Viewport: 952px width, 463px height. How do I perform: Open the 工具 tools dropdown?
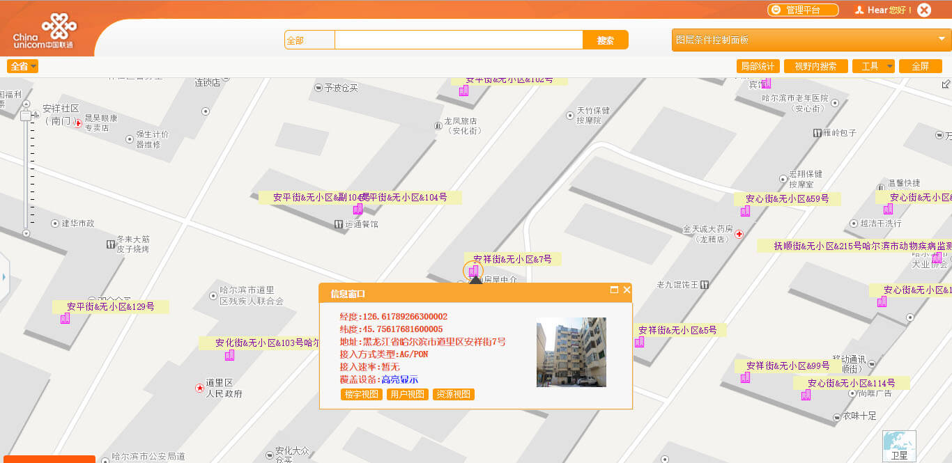click(873, 66)
